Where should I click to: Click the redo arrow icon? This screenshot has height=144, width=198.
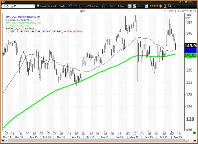(75, 6)
